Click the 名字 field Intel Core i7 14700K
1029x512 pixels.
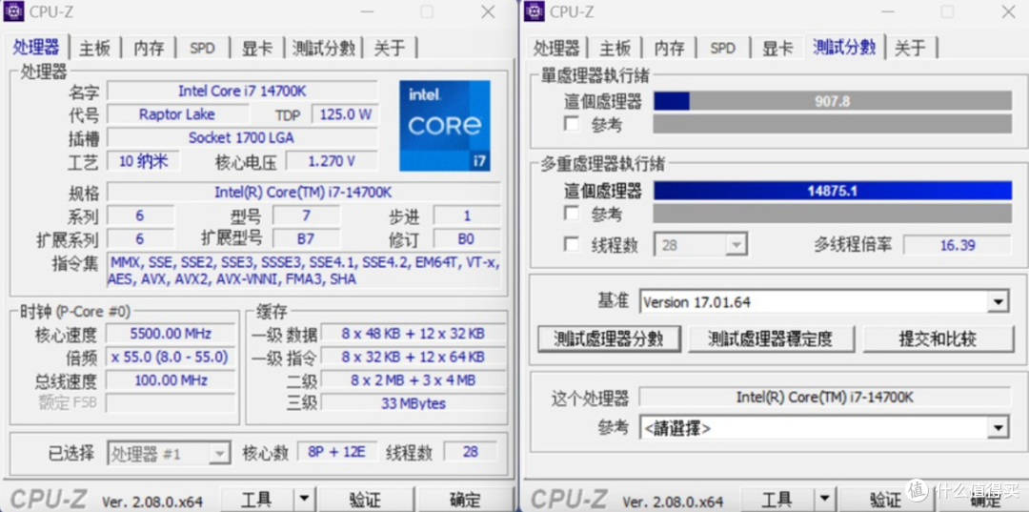(x=242, y=92)
